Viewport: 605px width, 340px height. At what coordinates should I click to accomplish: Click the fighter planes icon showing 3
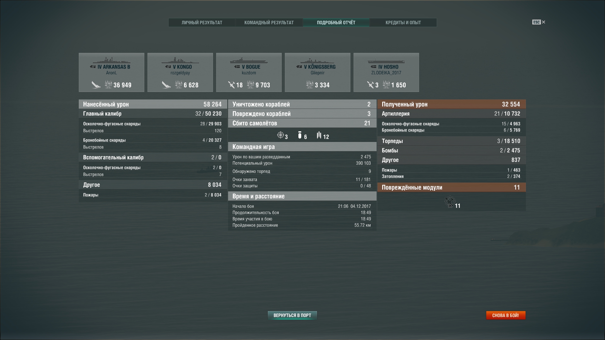[280, 135]
